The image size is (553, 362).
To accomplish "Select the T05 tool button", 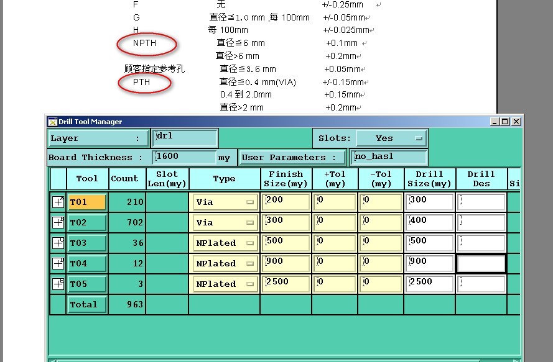I will [86, 284].
